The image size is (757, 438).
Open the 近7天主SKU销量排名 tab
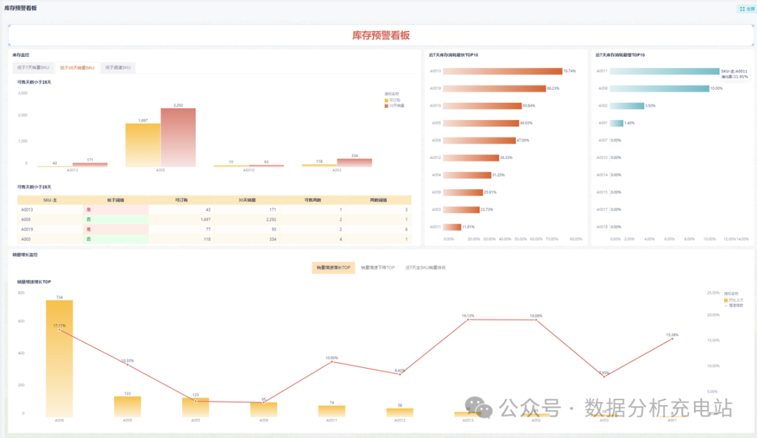click(x=425, y=268)
